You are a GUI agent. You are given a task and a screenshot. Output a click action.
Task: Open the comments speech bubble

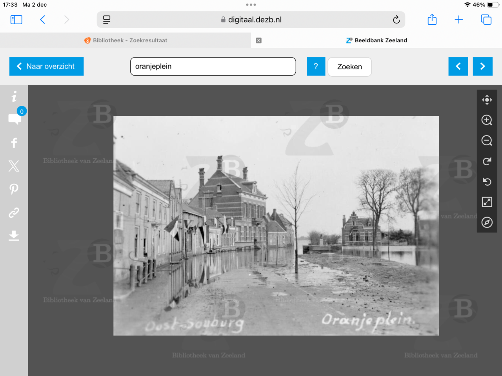coord(15,119)
